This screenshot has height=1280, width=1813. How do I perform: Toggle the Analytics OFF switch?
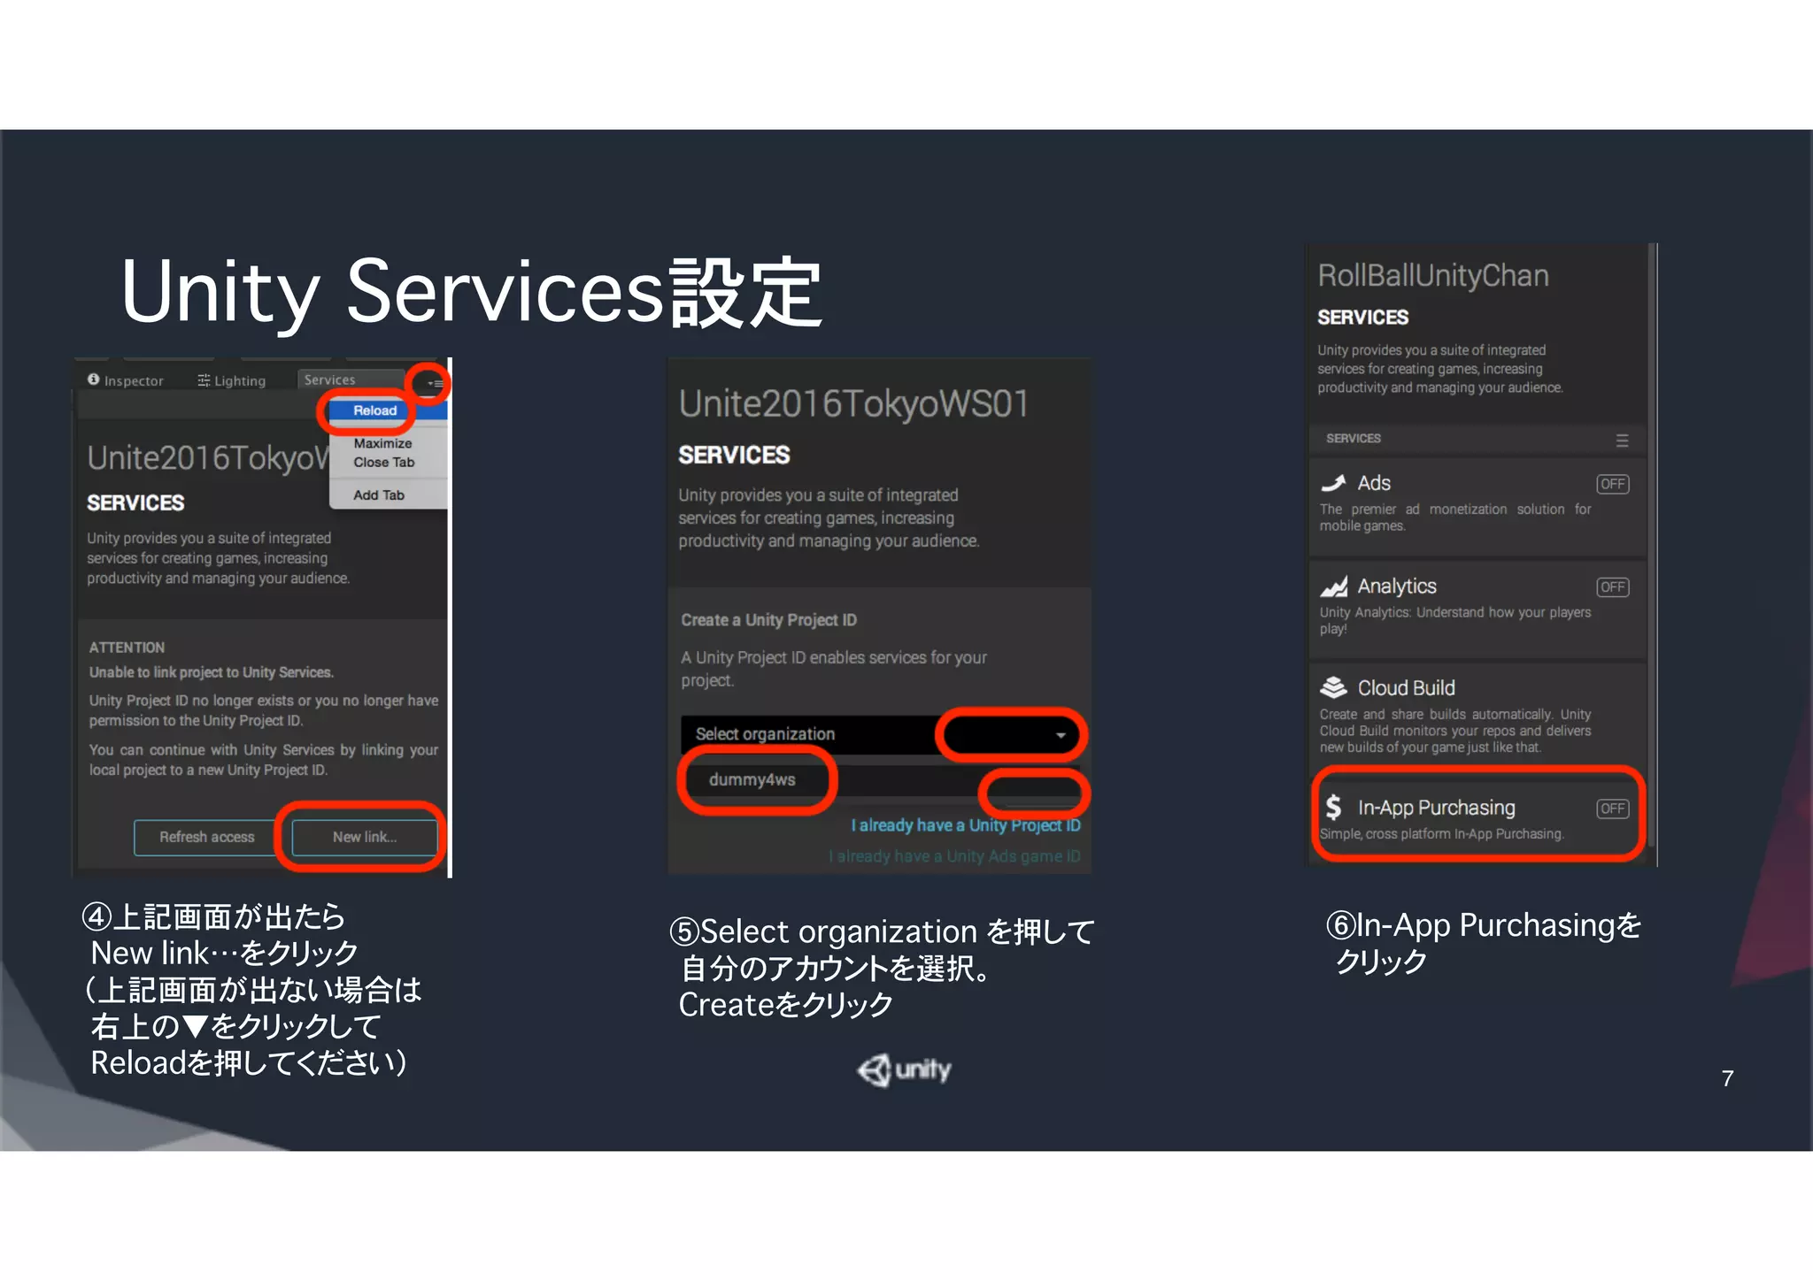coord(1613,587)
